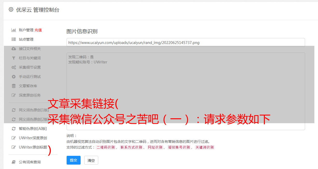Focus the image URL input field
This screenshot has height=169, width=318.
click(186, 42)
